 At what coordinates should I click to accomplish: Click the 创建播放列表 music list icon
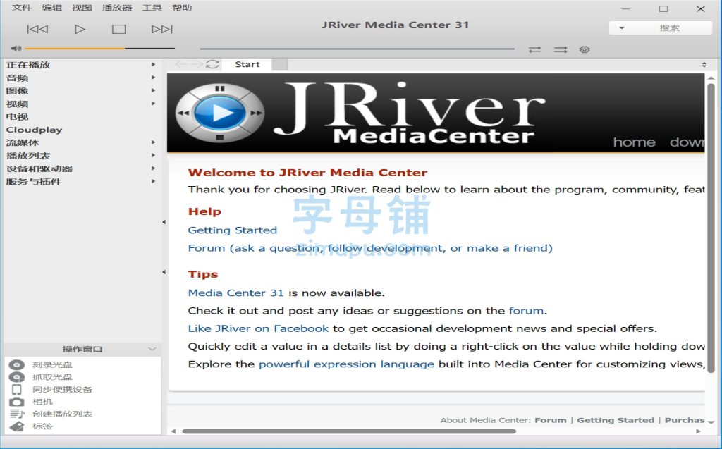click(x=17, y=414)
